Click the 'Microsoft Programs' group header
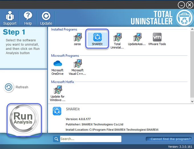Screen dimensions: 194x149 [x=65, y=56]
